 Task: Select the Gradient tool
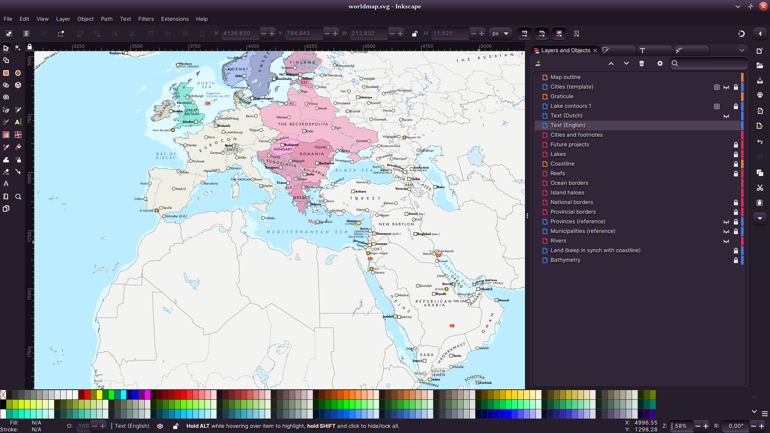(6, 135)
